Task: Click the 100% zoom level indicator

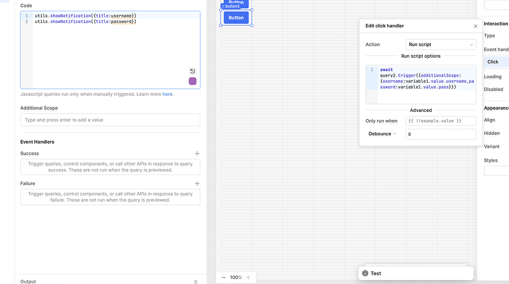Action: pos(236,278)
